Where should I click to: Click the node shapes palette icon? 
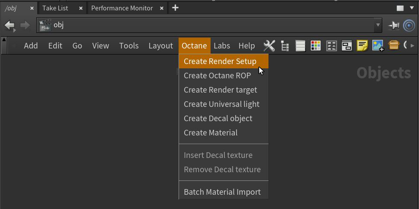pyautogui.click(x=331, y=45)
